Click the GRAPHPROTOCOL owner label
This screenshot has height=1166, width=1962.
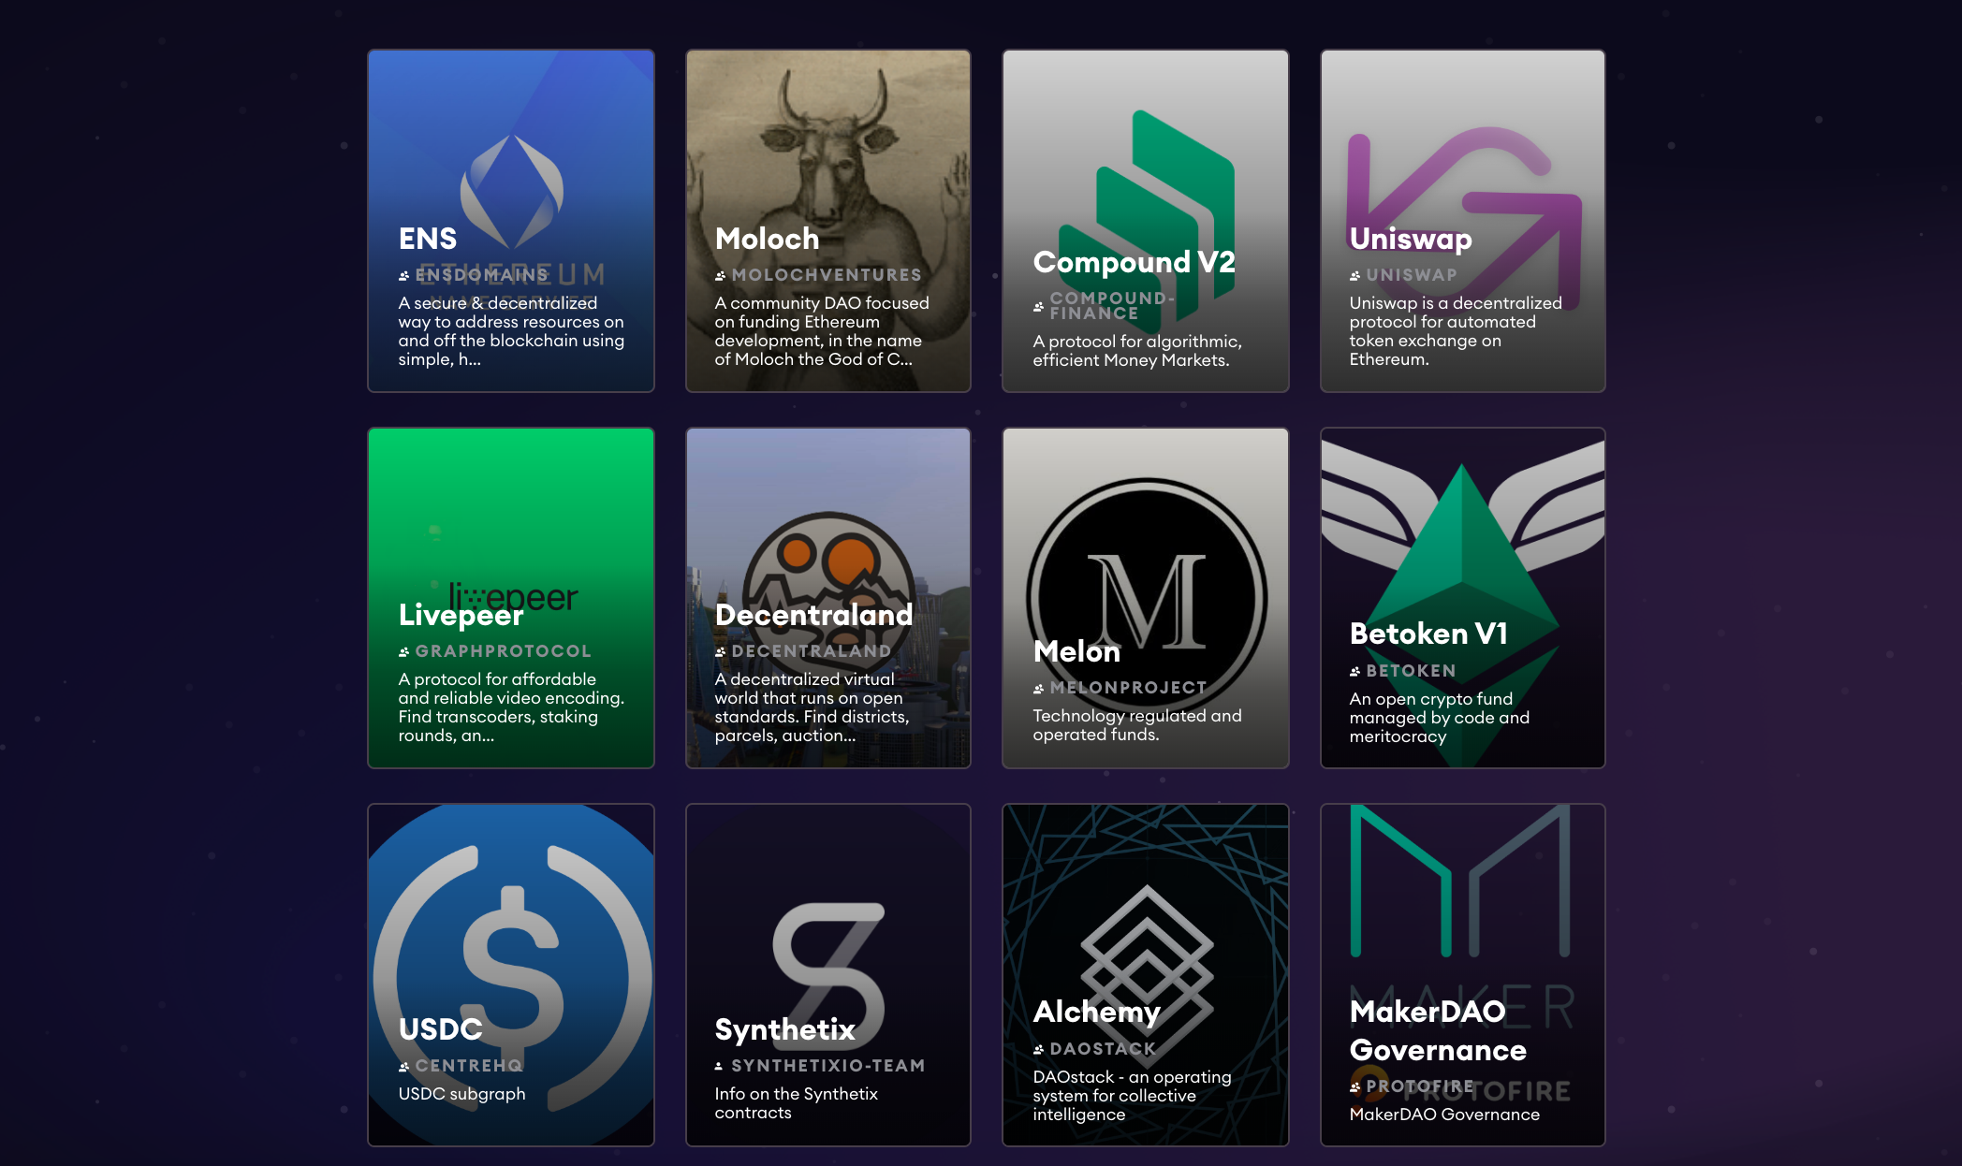[503, 651]
